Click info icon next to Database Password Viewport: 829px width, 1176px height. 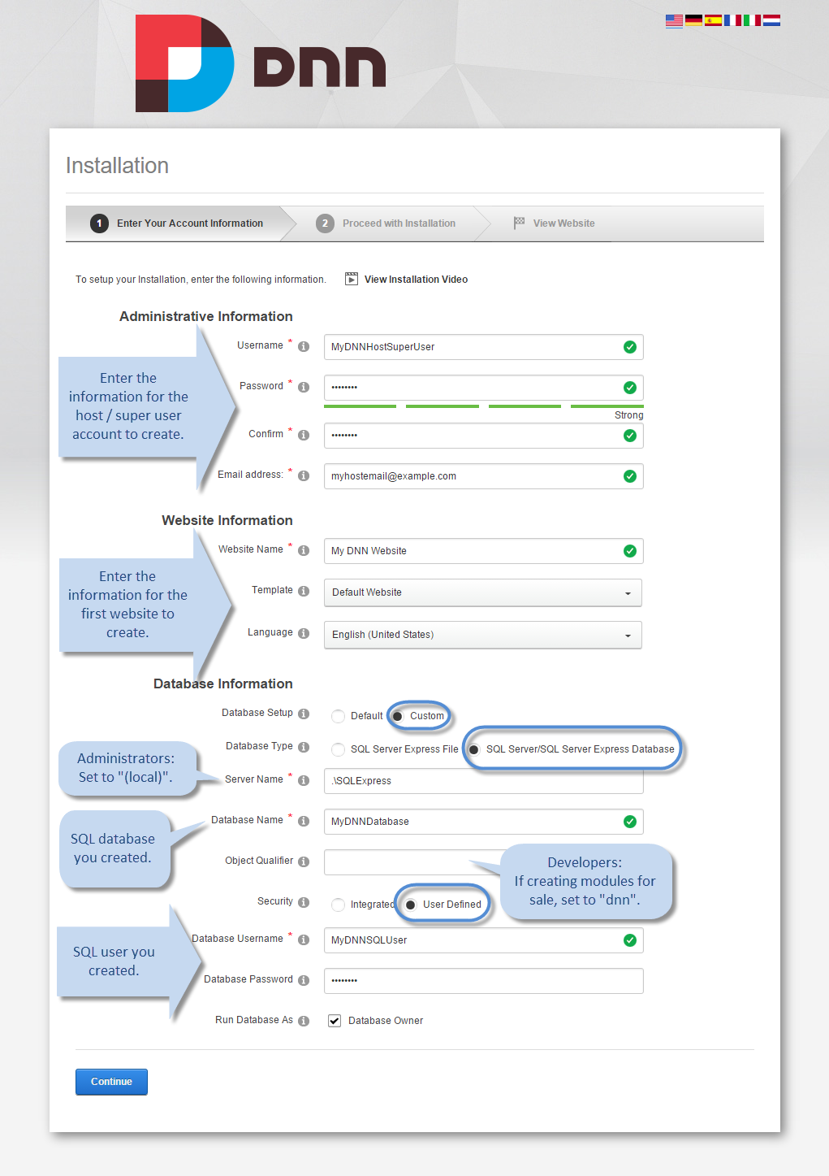tap(304, 980)
